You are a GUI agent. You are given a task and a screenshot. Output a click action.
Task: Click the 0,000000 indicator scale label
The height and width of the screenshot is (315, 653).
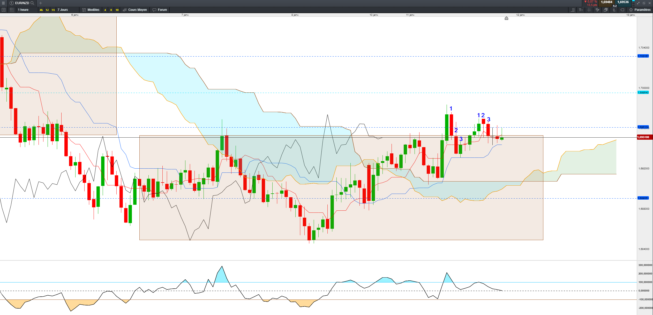644,291
